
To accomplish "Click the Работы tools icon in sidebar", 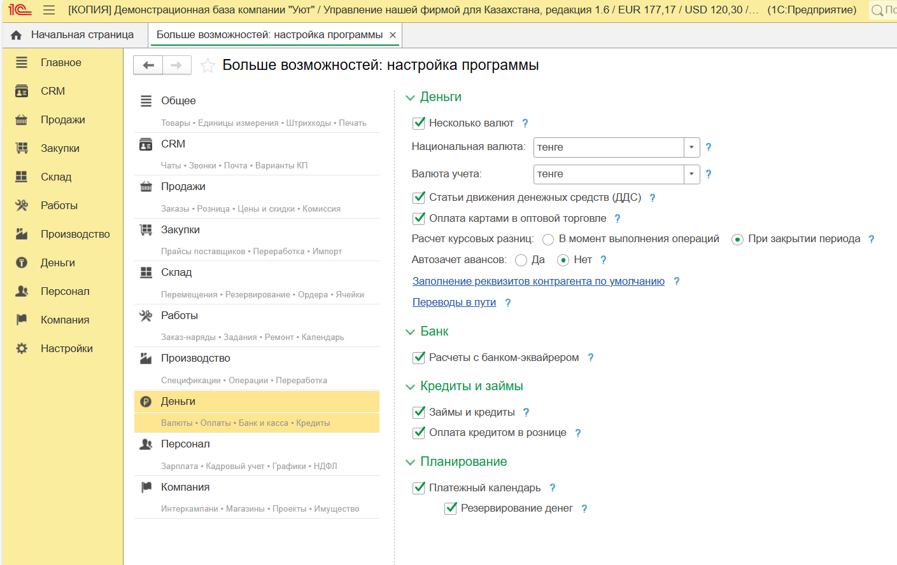I will coord(22,206).
